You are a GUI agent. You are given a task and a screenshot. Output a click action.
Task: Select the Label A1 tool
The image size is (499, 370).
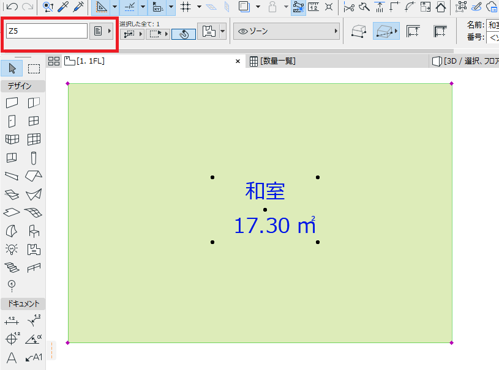[34, 358]
